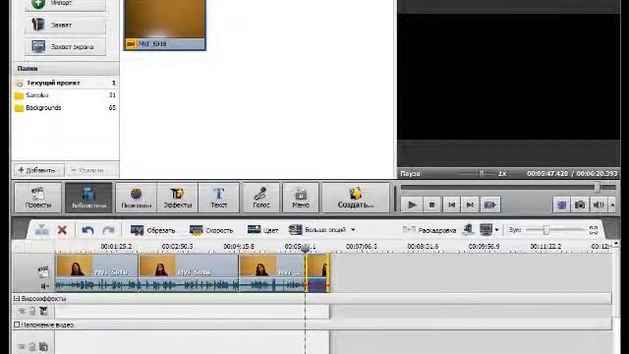Switch to Раскадровка (Storyboard) view

click(x=429, y=230)
